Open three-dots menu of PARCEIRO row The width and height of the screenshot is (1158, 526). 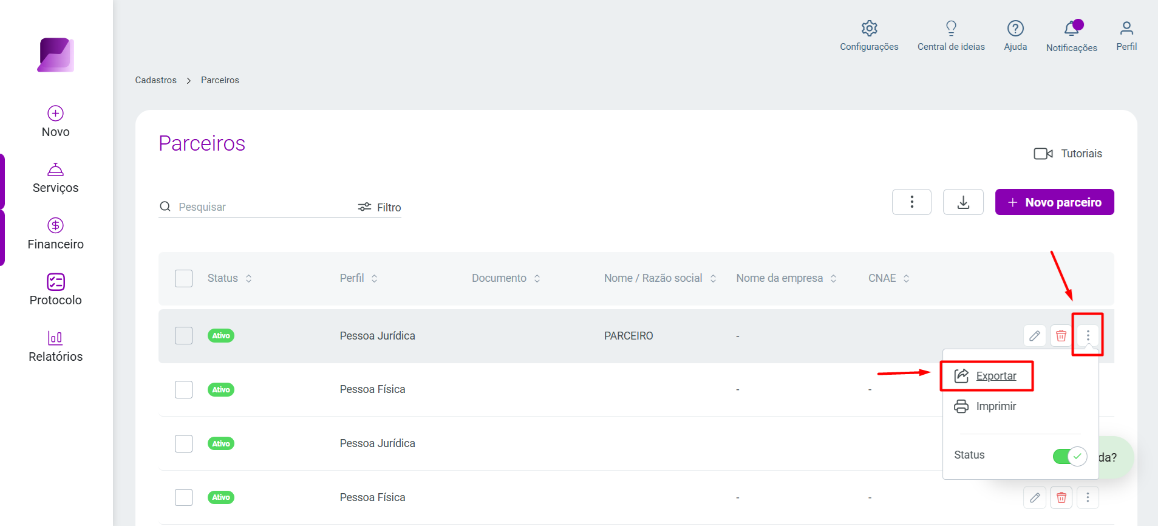coord(1088,336)
